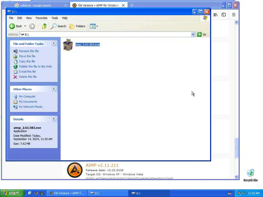The height and width of the screenshot is (197, 263).
Task: Click the AIMP v2.11.211 heading link
Action: (102, 165)
